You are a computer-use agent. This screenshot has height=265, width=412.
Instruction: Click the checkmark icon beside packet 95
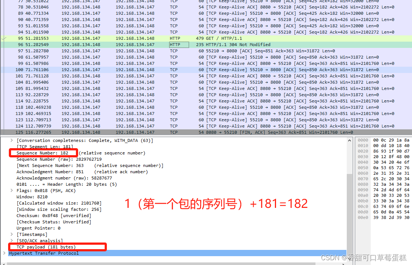point(4,38)
